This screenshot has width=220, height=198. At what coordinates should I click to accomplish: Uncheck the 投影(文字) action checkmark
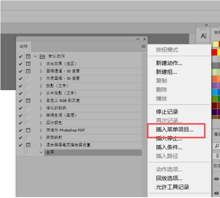[21, 86]
